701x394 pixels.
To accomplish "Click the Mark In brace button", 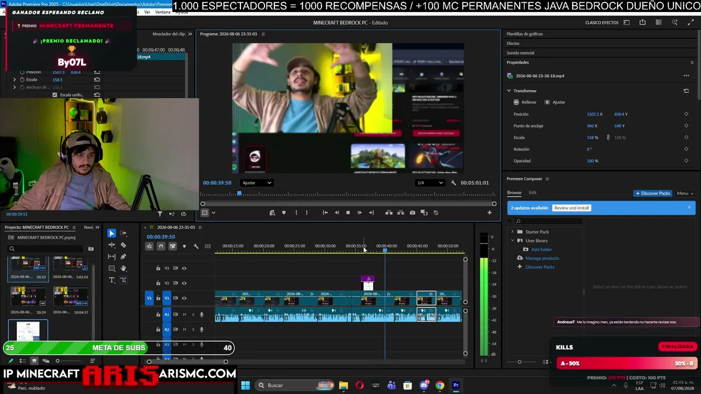I will pos(296,213).
